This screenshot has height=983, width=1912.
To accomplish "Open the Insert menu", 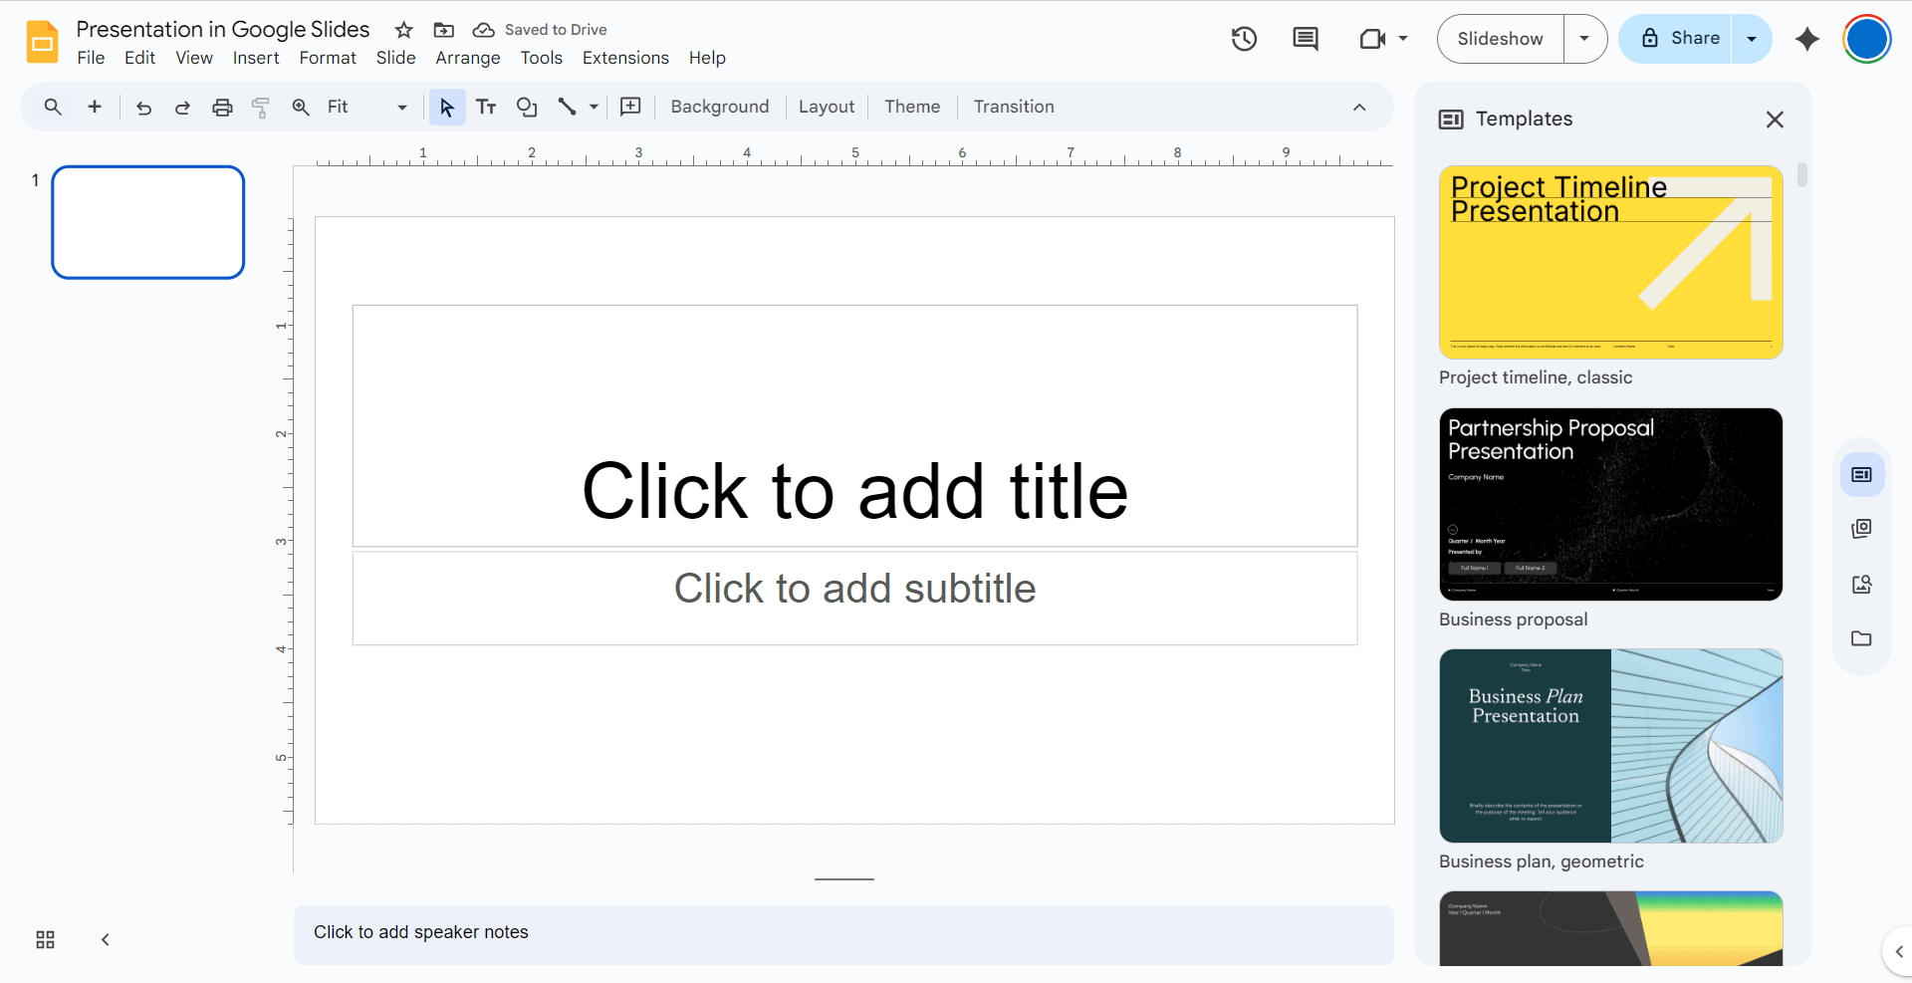I will point(256,58).
